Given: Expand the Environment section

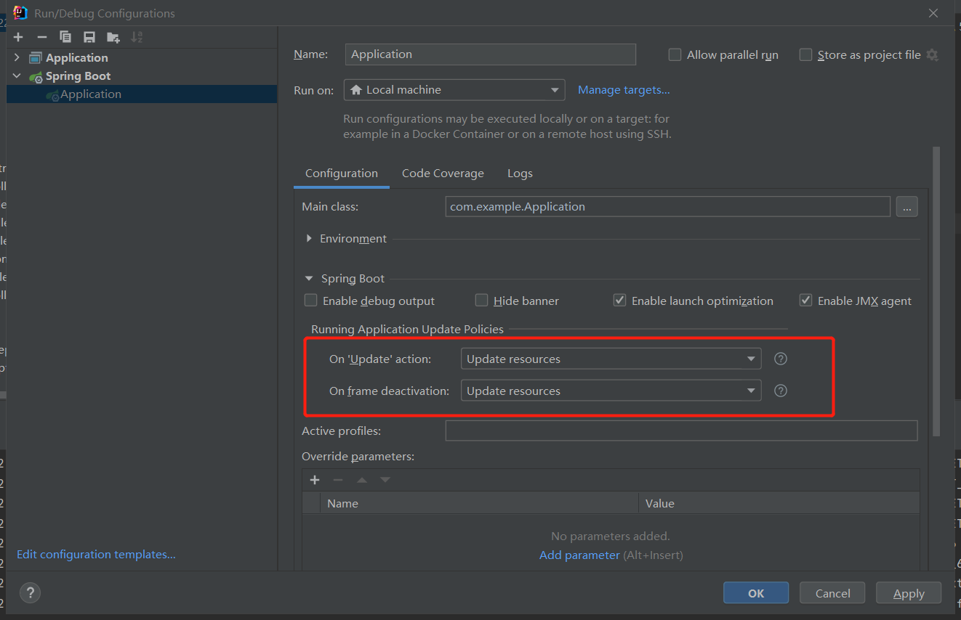Looking at the screenshot, I should point(309,238).
